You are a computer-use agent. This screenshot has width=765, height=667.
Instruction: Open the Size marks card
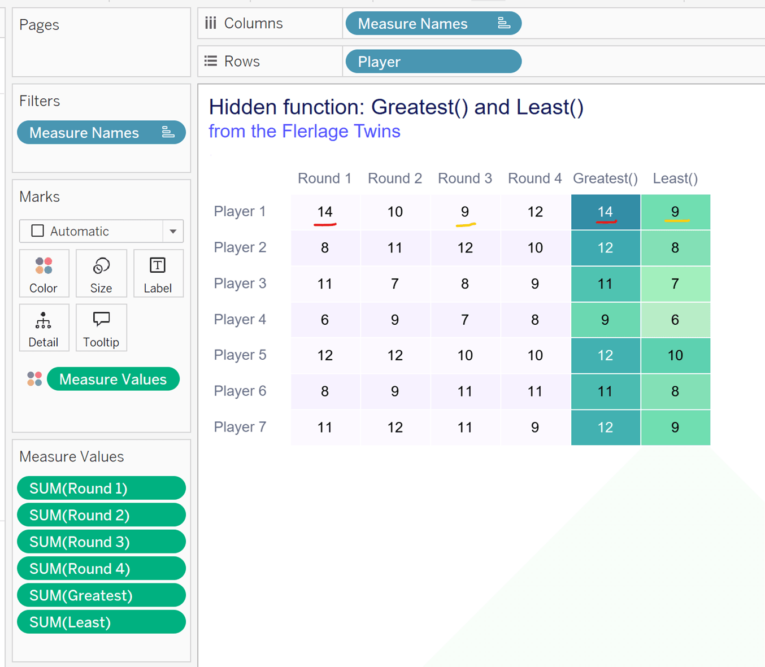(101, 273)
